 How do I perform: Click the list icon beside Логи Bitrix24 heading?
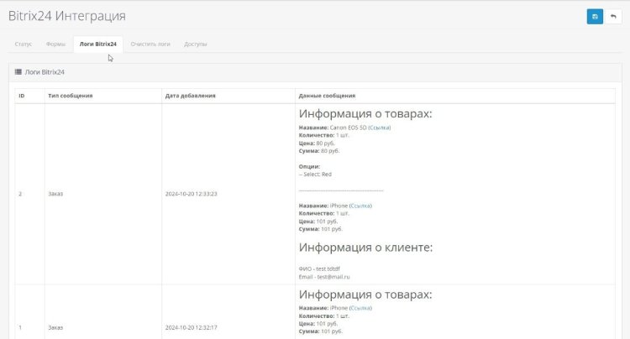point(18,72)
